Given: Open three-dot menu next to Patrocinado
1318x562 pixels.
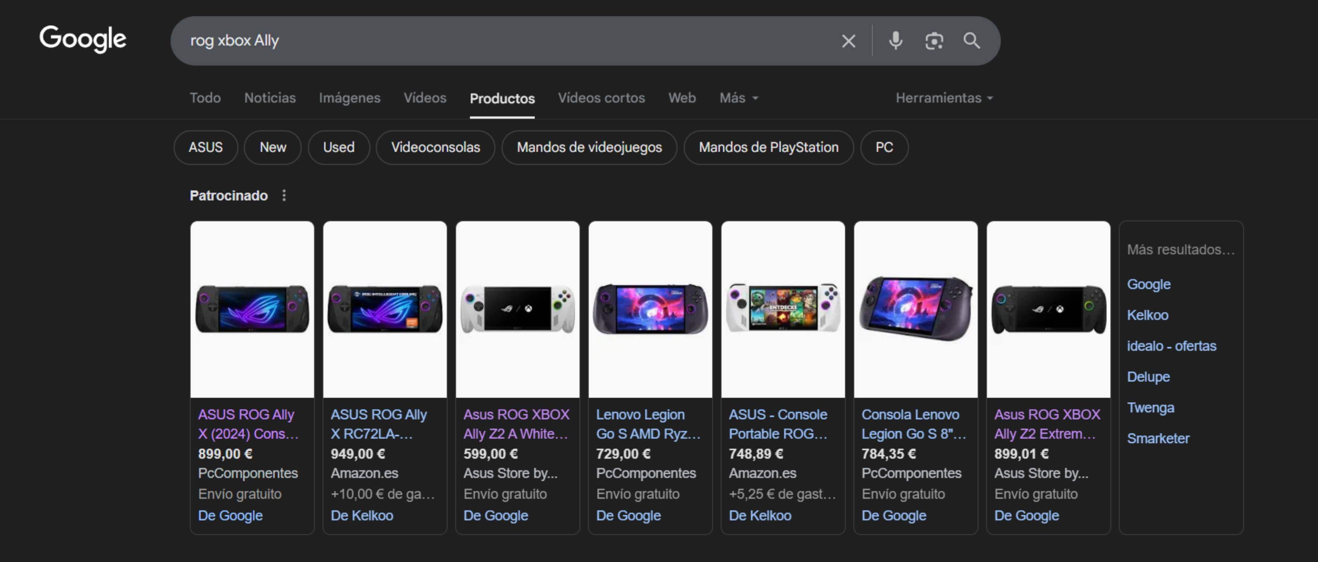Looking at the screenshot, I should pos(284,196).
